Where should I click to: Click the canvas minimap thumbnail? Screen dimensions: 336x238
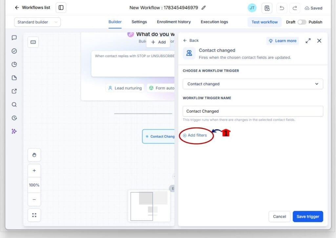[149, 206]
